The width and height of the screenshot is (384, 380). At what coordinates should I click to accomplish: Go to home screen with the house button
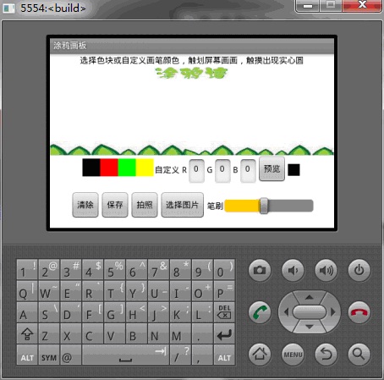coord(260,354)
